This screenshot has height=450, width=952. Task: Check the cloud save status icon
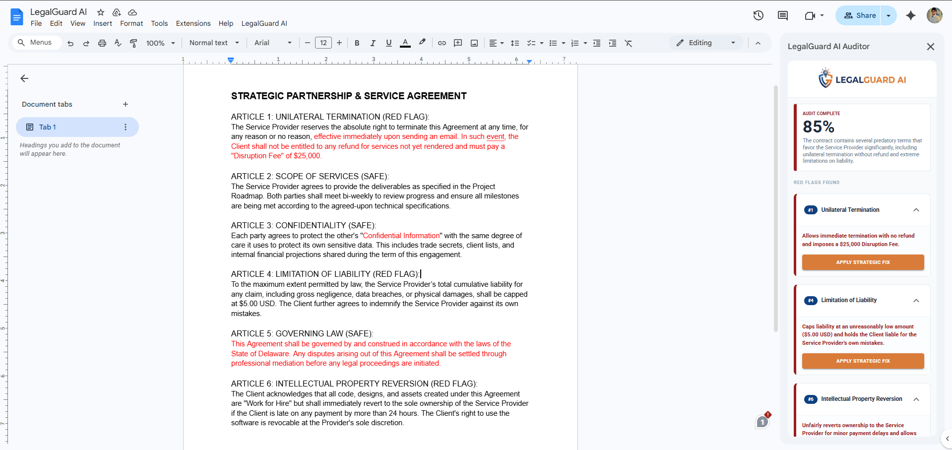tap(132, 12)
